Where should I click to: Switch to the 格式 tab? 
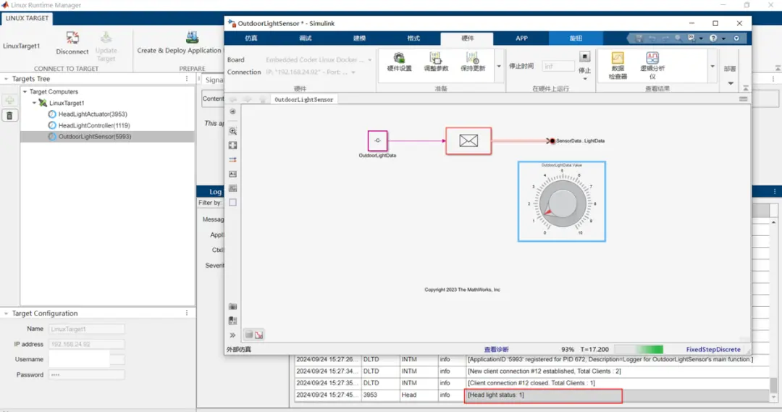click(413, 38)
